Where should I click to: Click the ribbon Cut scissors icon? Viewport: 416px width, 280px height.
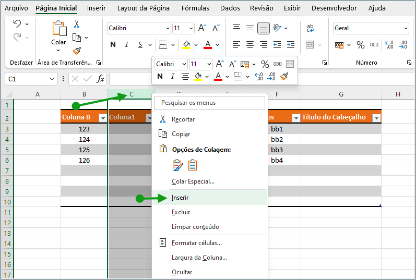coord(77,25)
